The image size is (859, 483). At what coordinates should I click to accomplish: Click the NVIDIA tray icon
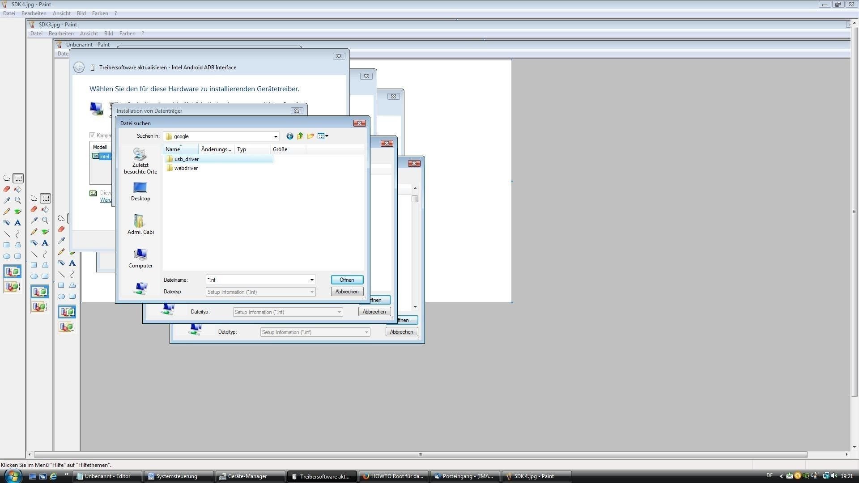pos(806,476)
